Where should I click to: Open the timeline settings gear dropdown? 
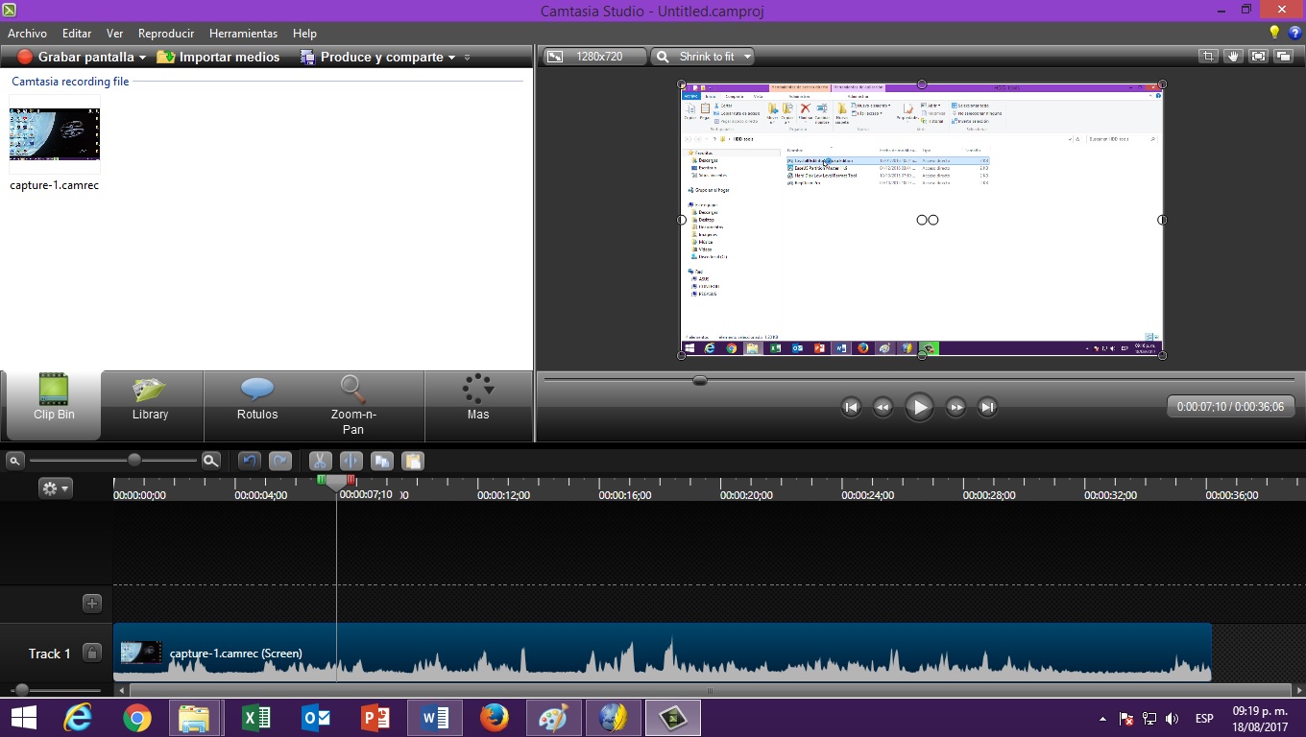(56, 488)
